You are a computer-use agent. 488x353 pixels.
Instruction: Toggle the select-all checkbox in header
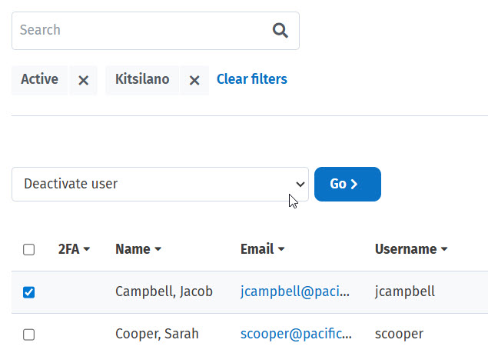pos(29,249)
